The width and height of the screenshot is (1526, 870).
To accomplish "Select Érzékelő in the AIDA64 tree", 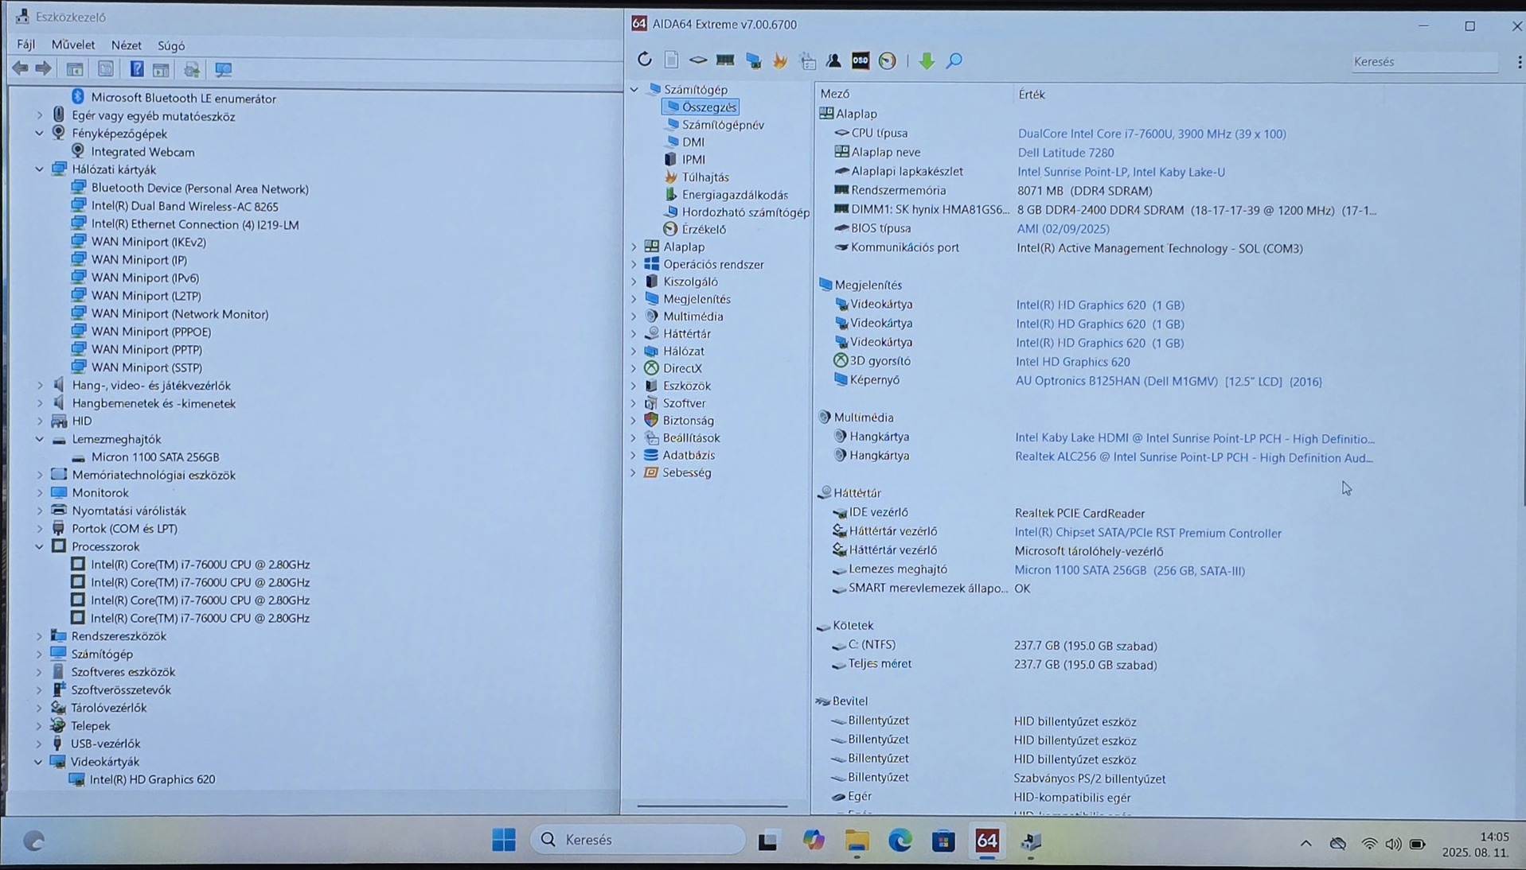I will click(x=704, y=230).
